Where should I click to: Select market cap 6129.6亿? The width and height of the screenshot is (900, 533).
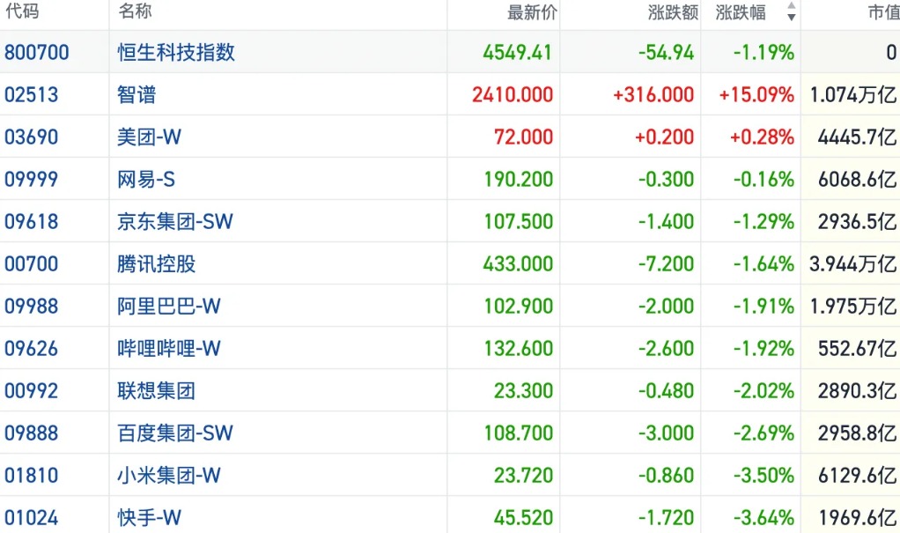click(x=857, y=476)
